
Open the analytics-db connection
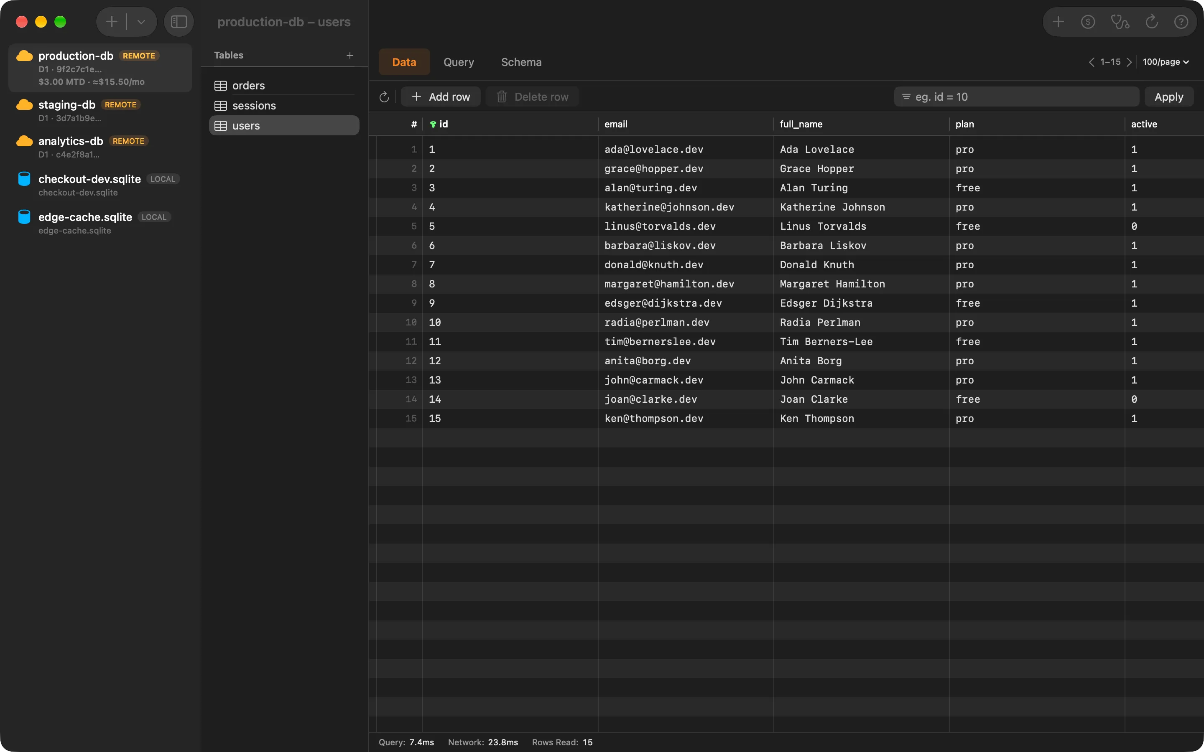click(100, 147)
